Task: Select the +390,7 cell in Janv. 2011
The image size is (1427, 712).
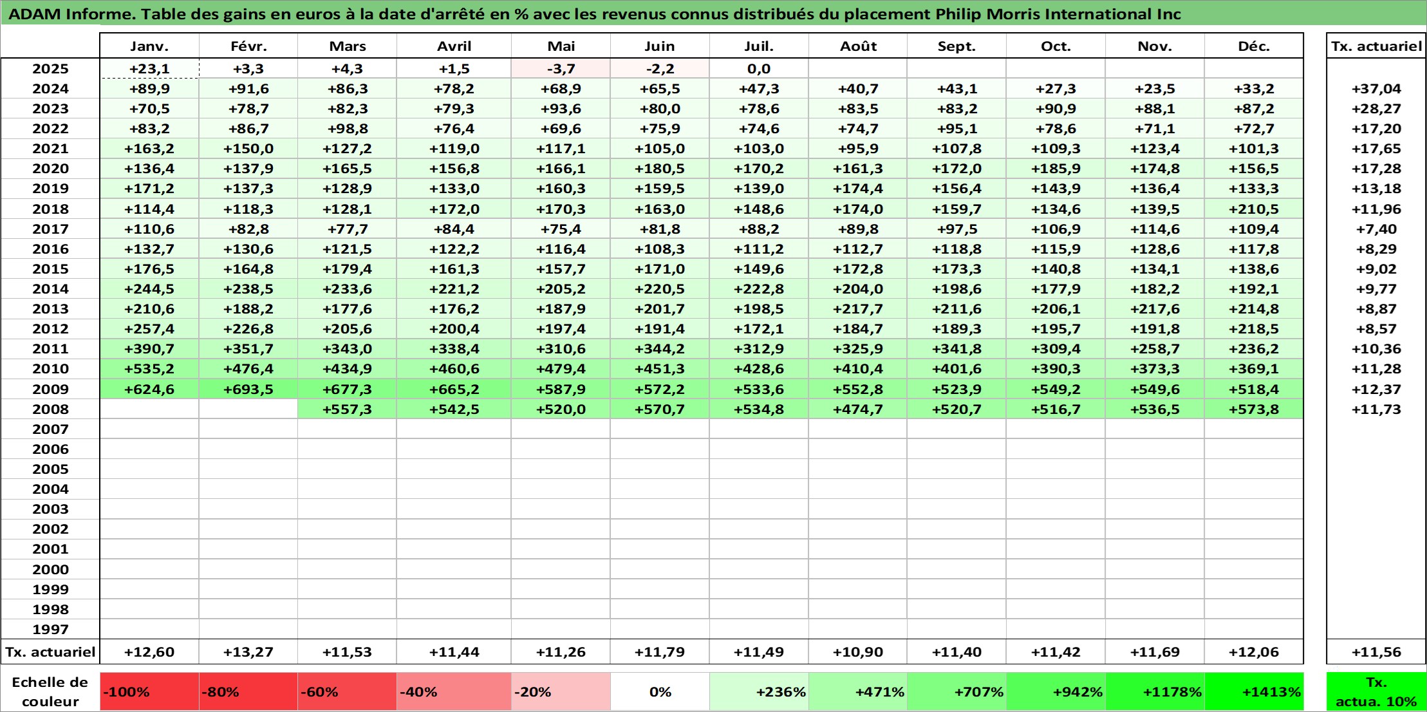Action: pos(149,349)
